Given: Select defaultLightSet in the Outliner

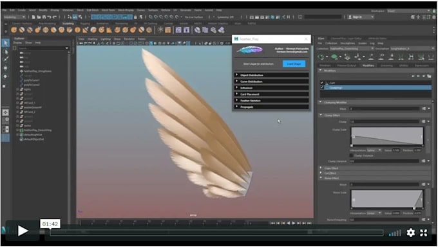Looking at the screenshot, I should [x=33, y=134].
